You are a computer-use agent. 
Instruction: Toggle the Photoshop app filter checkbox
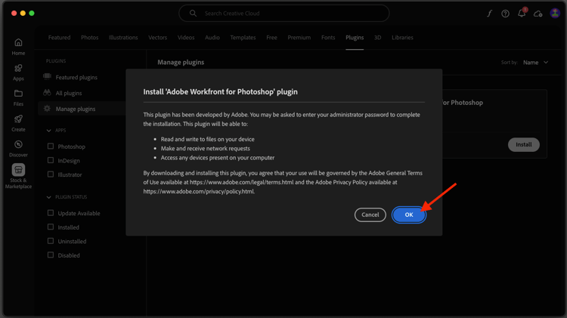(x=51, y=147)
